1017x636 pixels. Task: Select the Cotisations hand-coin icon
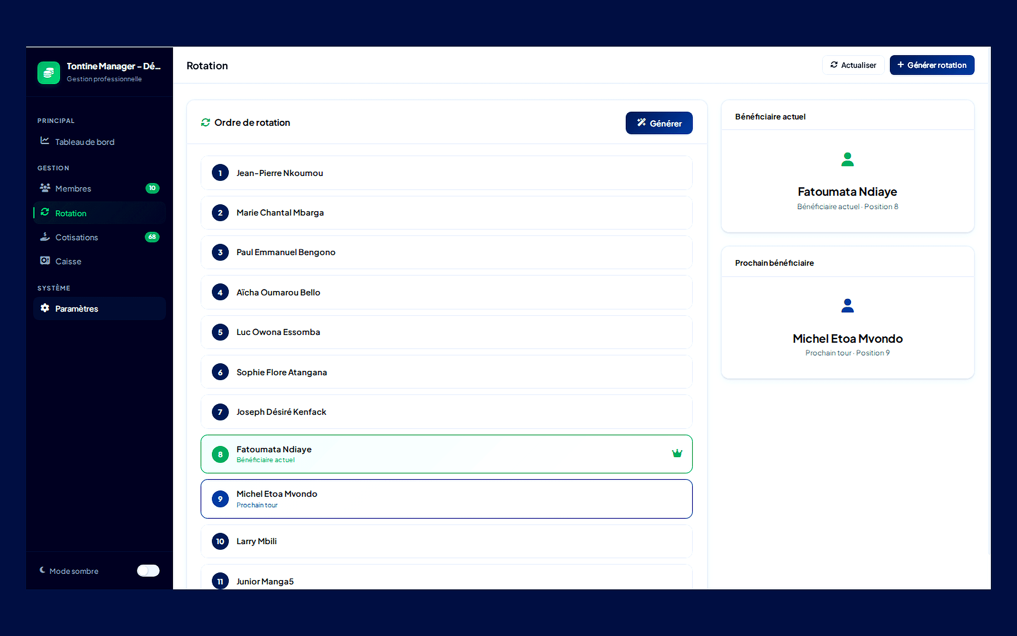point(45,237)
